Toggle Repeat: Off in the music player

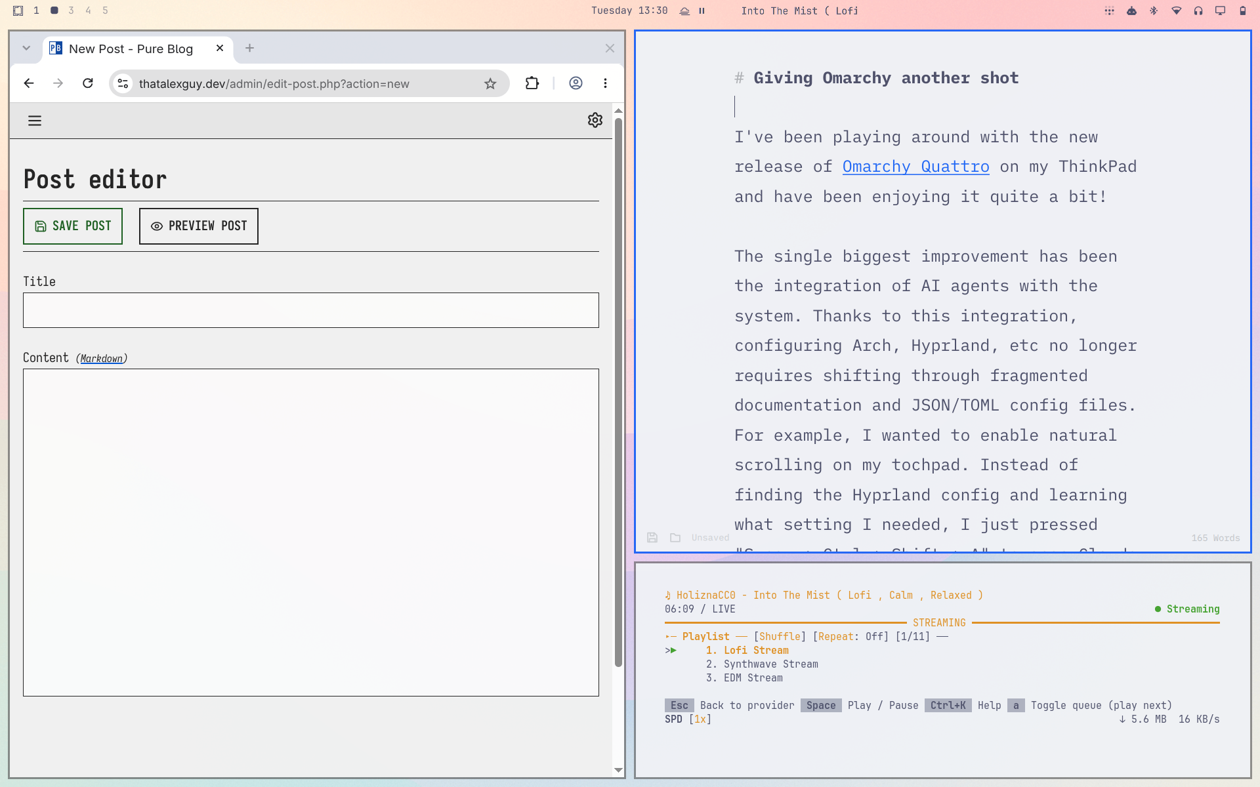(x=850, y=637)
